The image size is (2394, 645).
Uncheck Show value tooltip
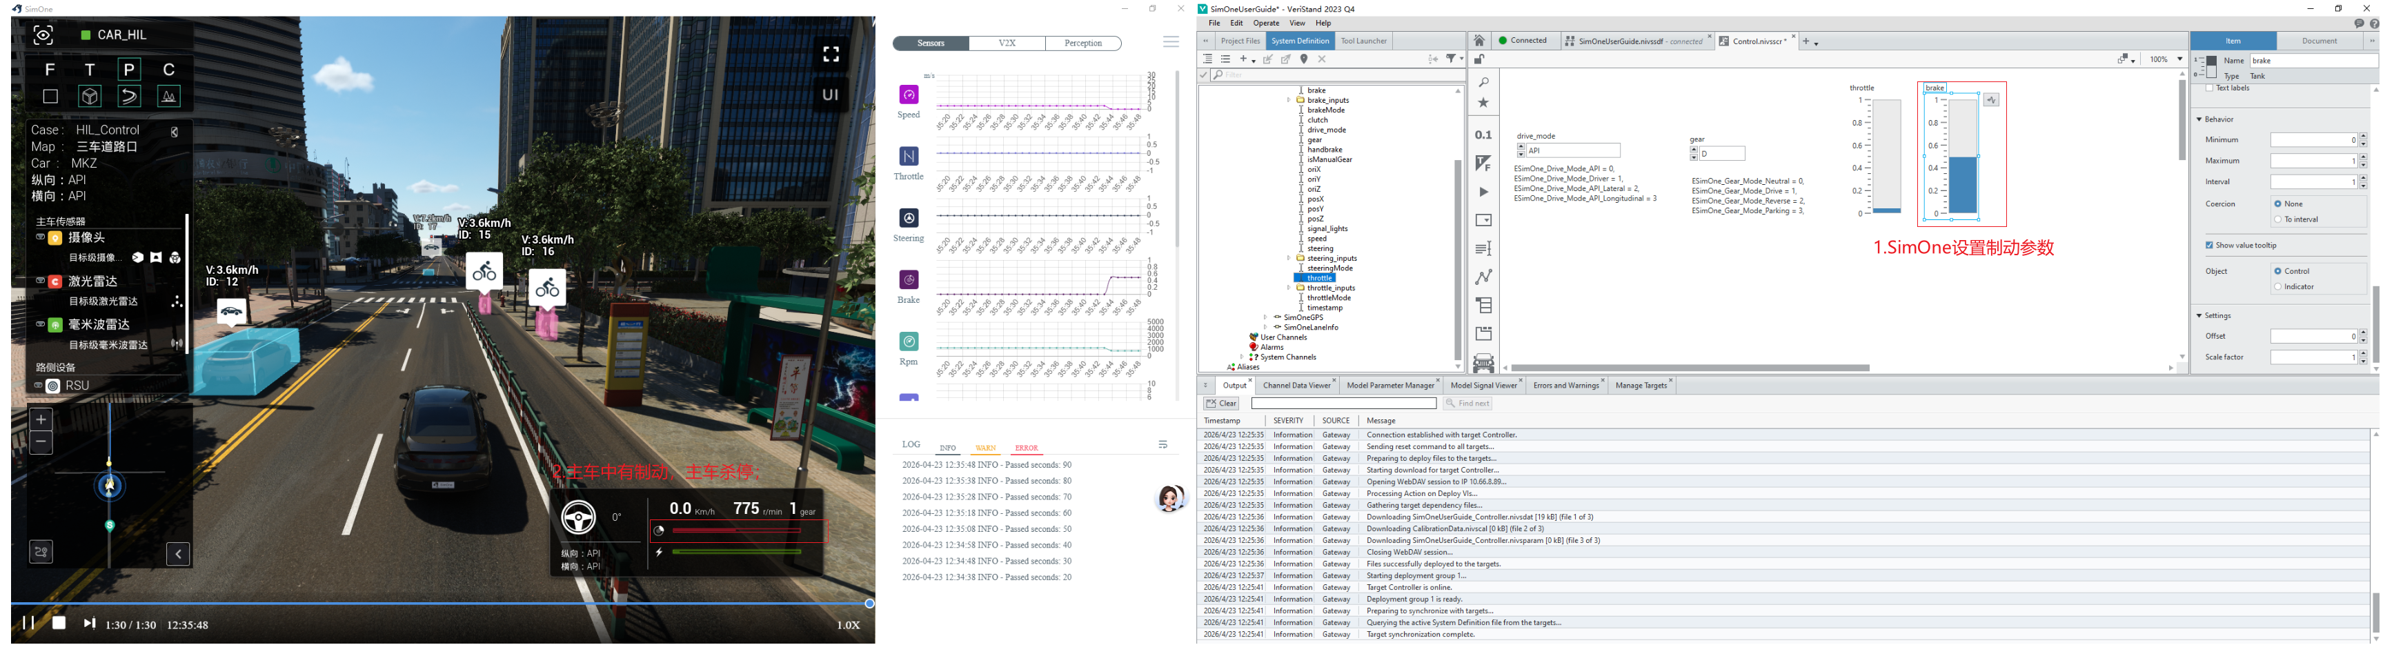coord(2209,246)
